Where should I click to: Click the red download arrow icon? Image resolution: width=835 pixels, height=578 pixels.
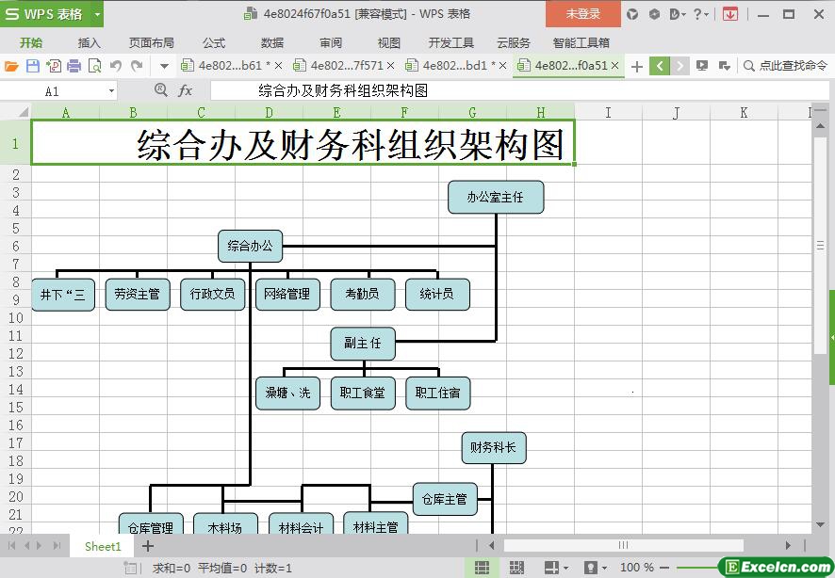pyautogui.click(x=730, y=14)
